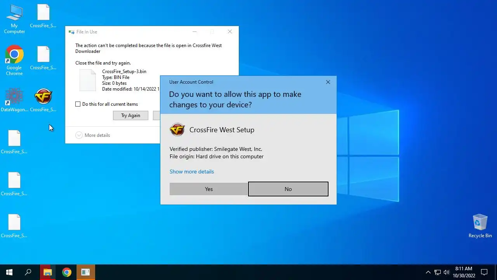Open Google Chrome desktop shortcut
The image size is (497, 280).
coord(14,61)
